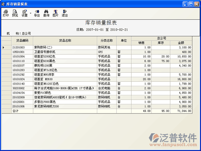
Task: Click the 分类名称 column header
Action: [x=107, y=41]
